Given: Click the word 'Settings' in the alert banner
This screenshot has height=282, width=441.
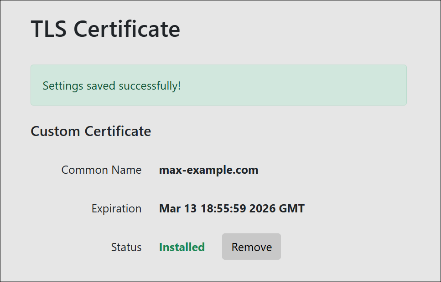Looking at the screenshot, I should tap(59, 86).
